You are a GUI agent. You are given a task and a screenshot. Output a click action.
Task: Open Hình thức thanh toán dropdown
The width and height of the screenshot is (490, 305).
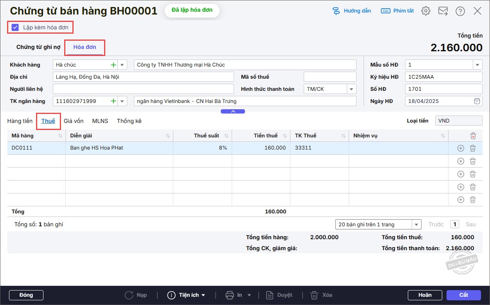click(x=351, y=89)
